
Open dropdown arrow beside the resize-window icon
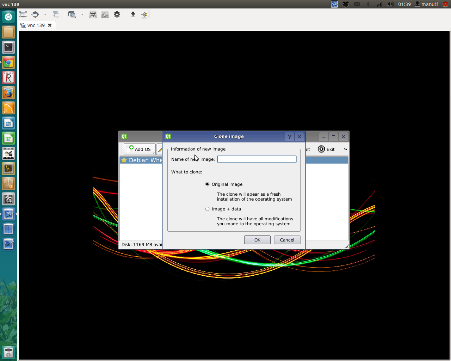coord(45,14)
